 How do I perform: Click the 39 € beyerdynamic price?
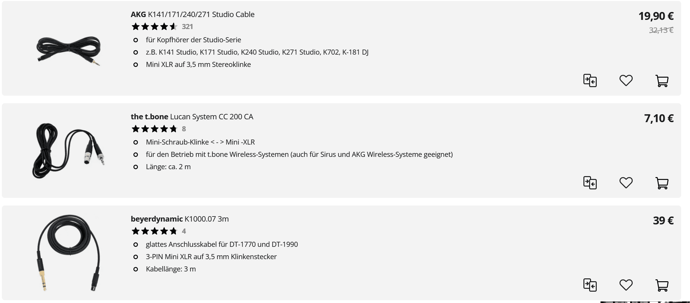click(x=663, y=221)
